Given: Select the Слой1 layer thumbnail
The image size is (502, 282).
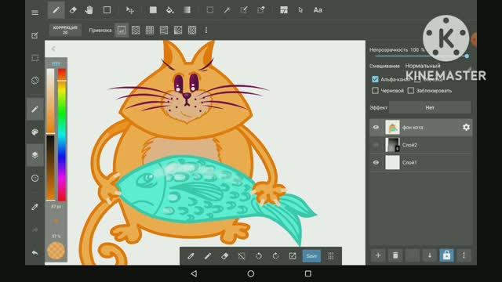Looking at the screenshot, I should click(392, 162).
